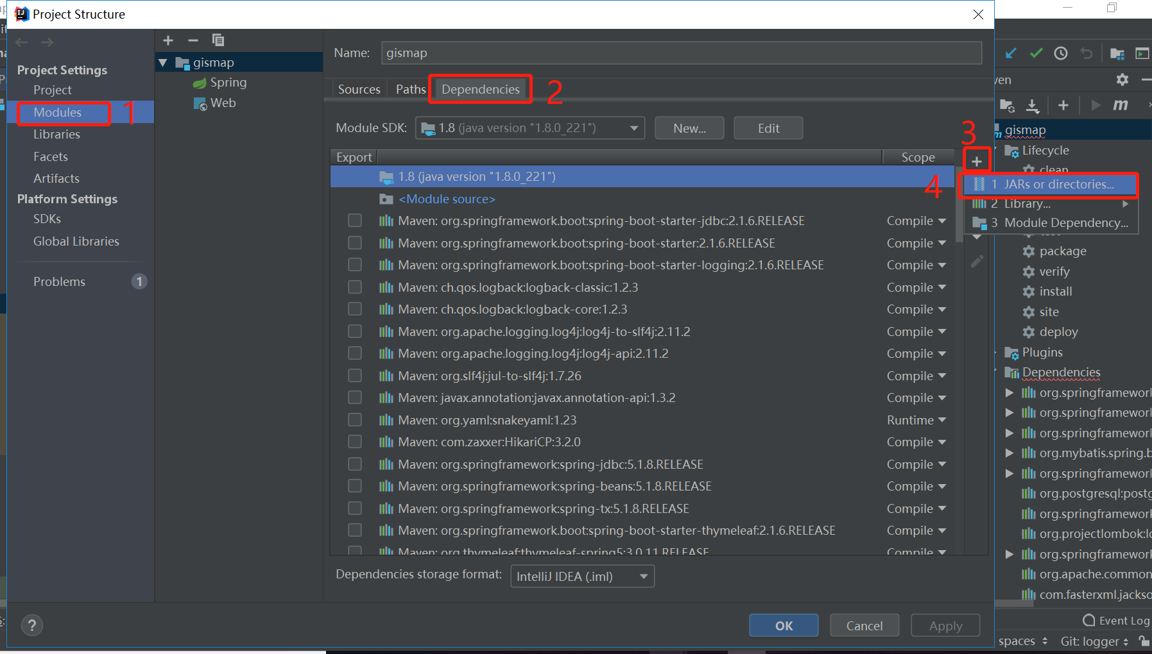The width and height of the screenshot is (1152, 654).
Task: Click Maven panel settings gear icon
Action: coord(1122,80)
